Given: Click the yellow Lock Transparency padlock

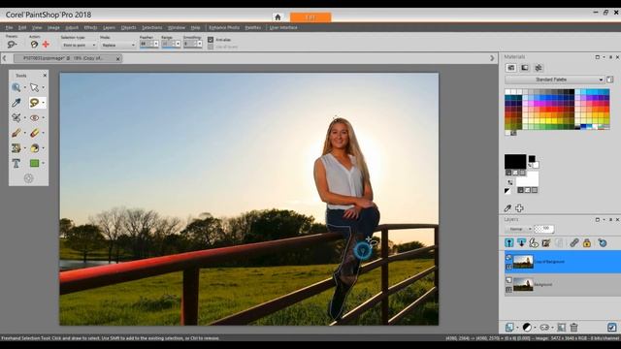Looking at the screenshot, I should point(587,242).
